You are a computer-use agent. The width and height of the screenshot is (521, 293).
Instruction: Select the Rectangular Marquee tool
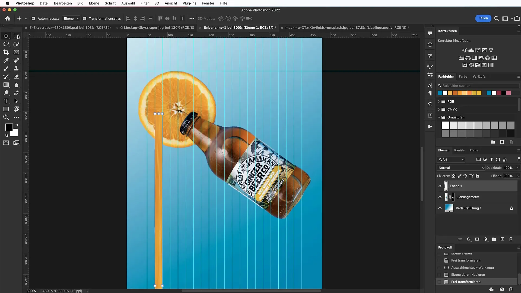click(x=16, y=36)
